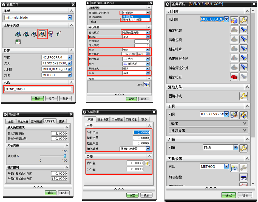Click the edit tool wrench icon beside 刀具
Screen dimensions: 258x202
tap(243, 115)
